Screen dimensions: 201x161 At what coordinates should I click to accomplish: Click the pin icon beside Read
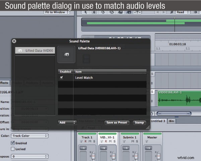[x=172, y=12]
